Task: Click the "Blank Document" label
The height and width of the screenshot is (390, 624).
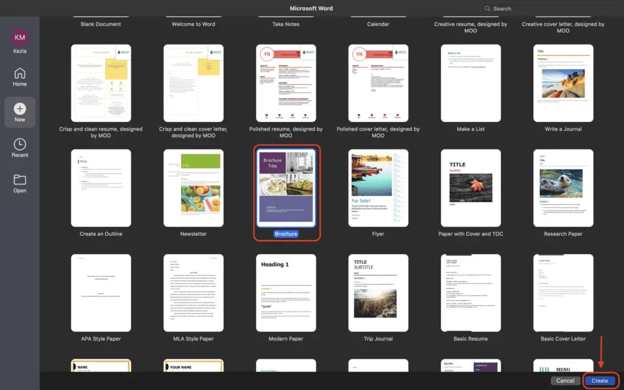Action: click(x=101, y=24)
